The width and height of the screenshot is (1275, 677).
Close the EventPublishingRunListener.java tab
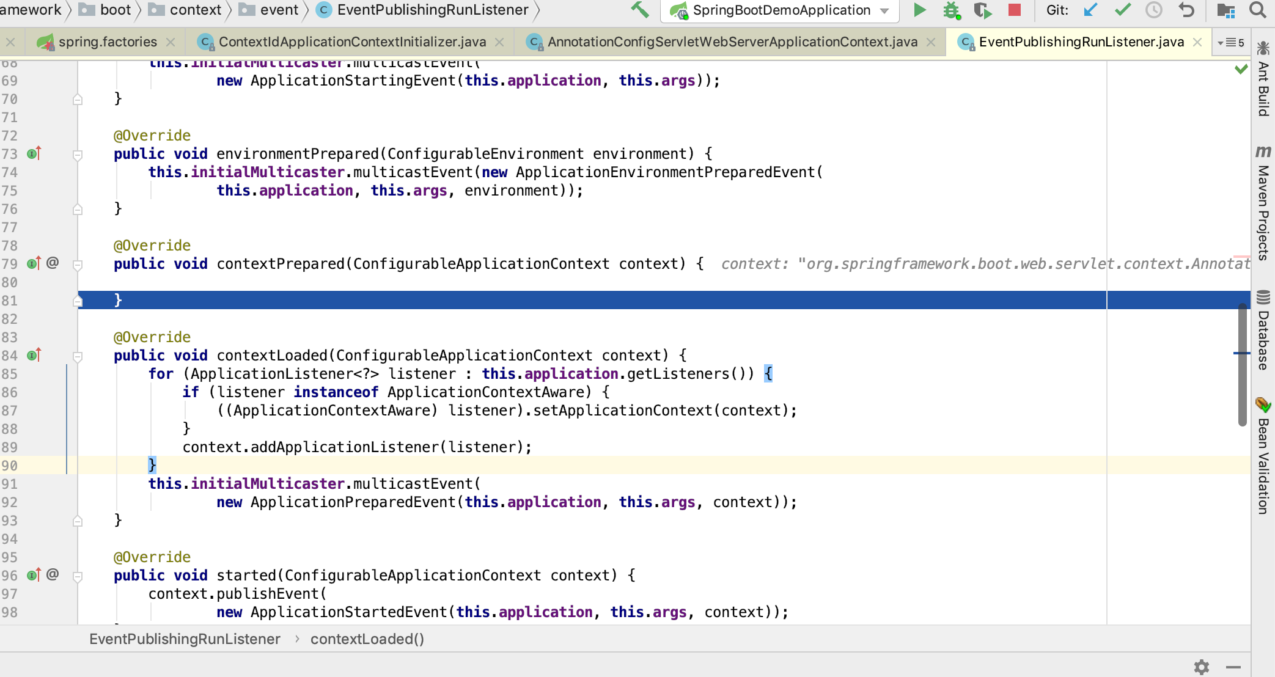[x=1197, y=42]
